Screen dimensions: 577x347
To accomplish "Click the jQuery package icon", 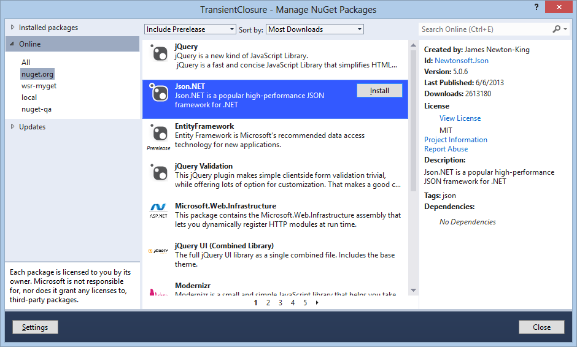I will pos(160,54).
